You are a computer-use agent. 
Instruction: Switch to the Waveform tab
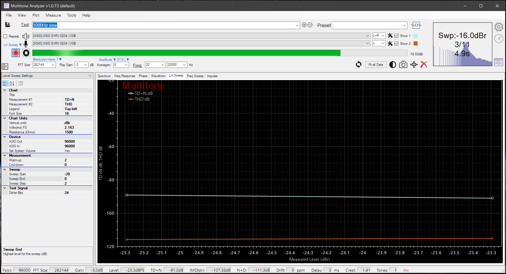pyautogui.click(x=158, y=76)
